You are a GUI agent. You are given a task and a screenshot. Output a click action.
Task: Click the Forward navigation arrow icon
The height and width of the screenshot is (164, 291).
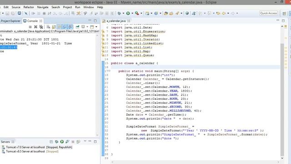(233, 13)
